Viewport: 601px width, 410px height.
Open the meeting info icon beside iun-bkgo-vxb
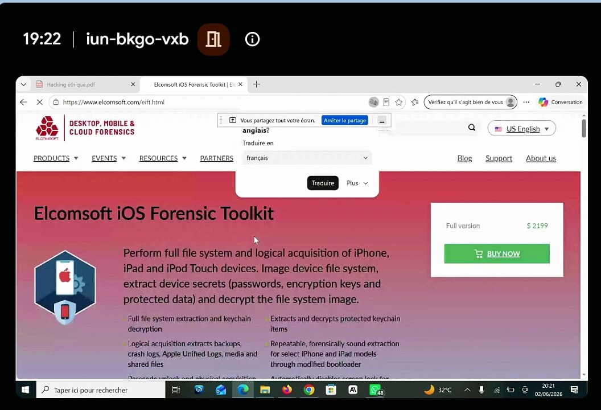click(x=252, y=39)
